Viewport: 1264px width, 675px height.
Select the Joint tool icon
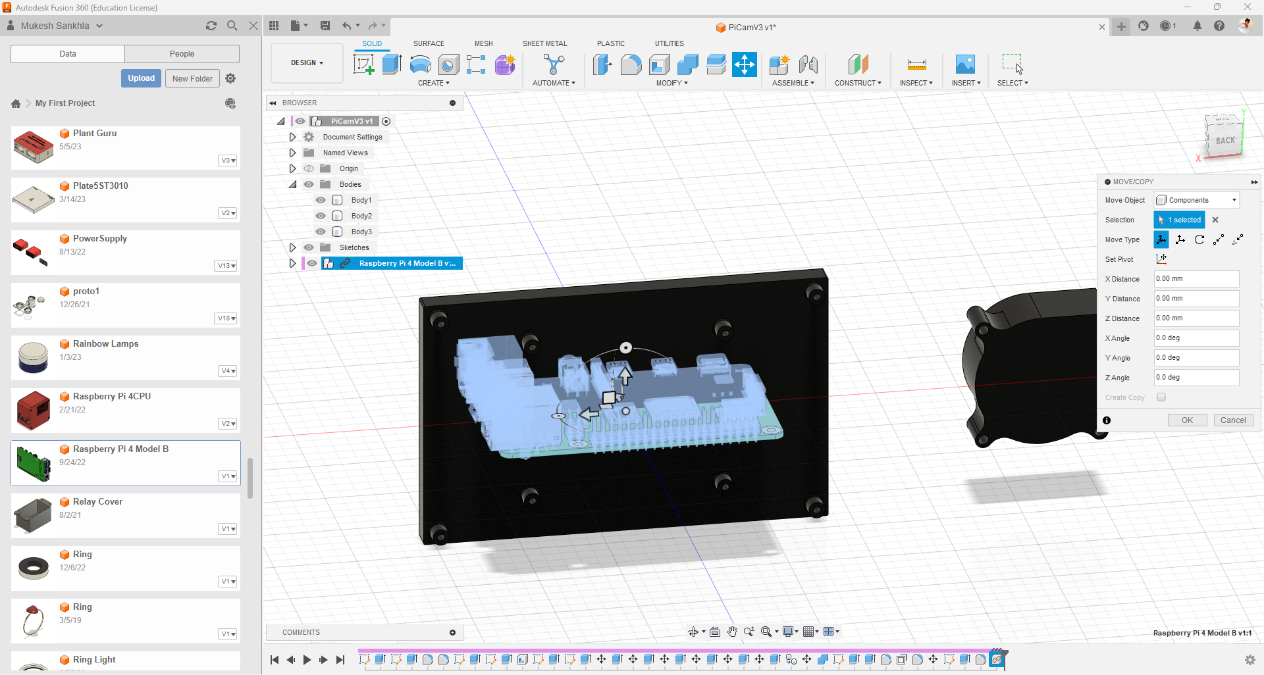click(x=808, y=64)
